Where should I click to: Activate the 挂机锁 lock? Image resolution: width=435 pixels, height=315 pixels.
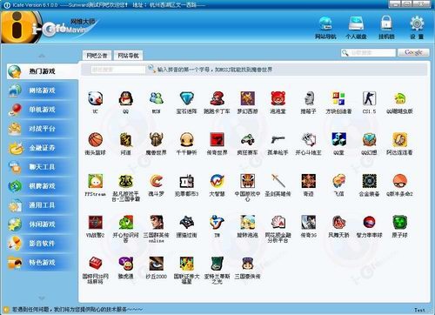pyautogui.click(x=386, y=28)
